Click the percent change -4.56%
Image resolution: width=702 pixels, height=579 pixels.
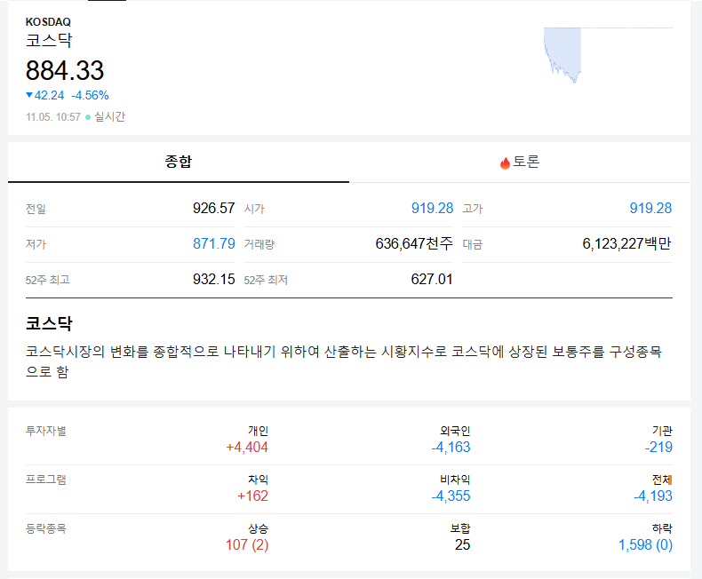[x=90, y=95]
